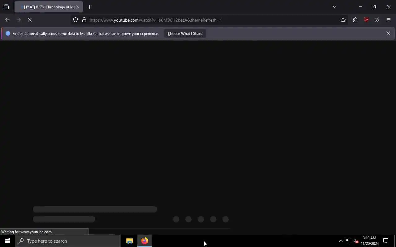Viewport: 396px width, 247px height.
Task: Expand the list all tabs chevron
Action: (x=334, y=7)
